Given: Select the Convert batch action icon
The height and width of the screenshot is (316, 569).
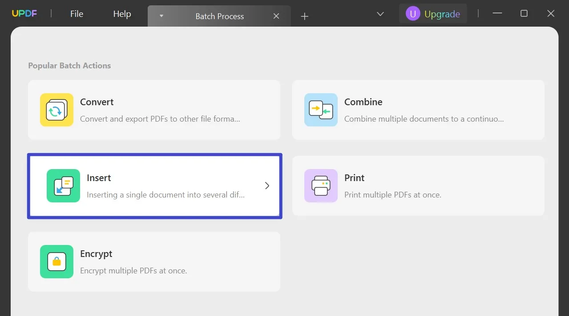Looking at the screenshot, I should (56, 110).
